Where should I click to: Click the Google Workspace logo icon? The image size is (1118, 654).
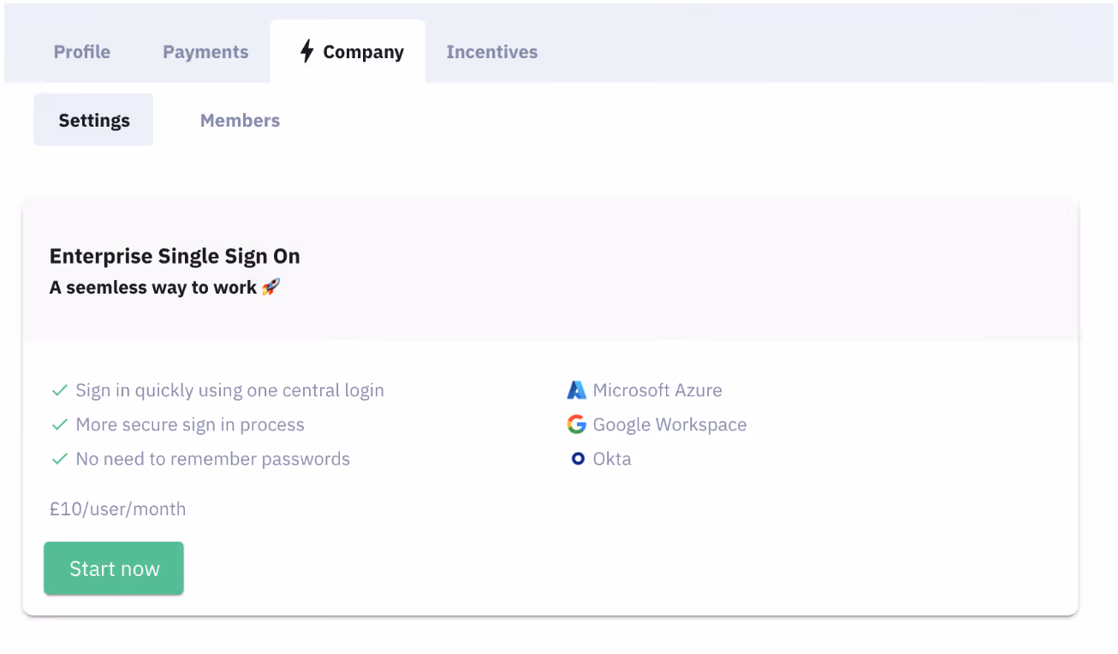click(x=577, y=425)
